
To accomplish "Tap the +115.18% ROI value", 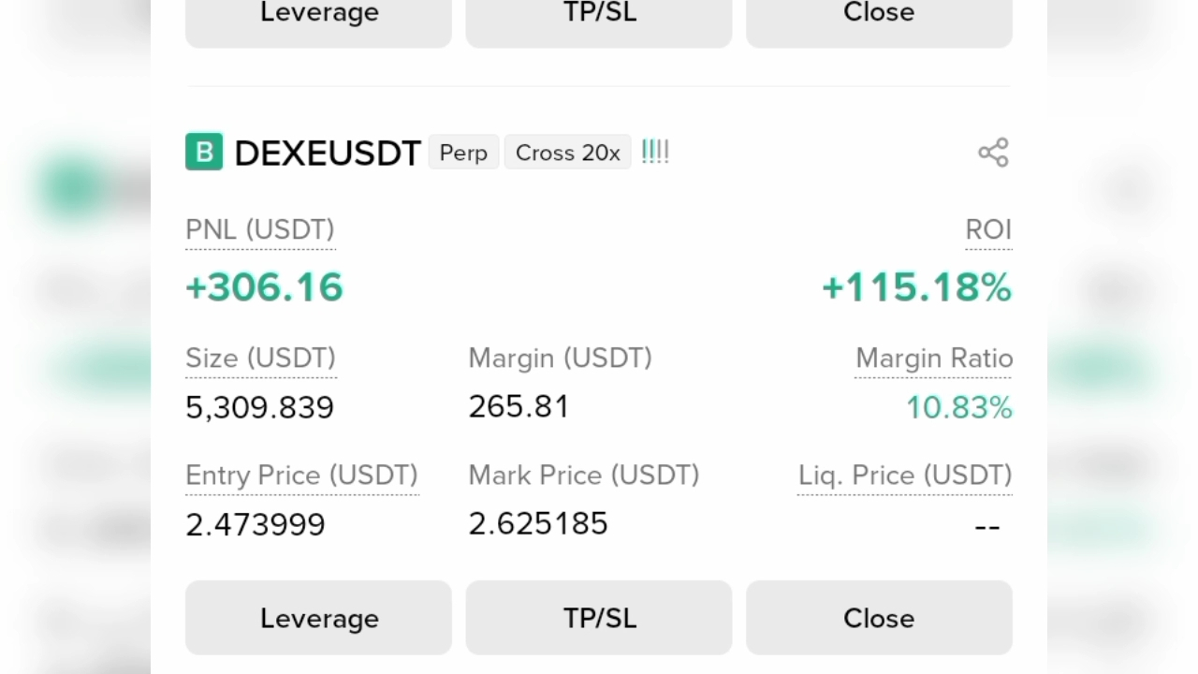I will tap(917, 287).
